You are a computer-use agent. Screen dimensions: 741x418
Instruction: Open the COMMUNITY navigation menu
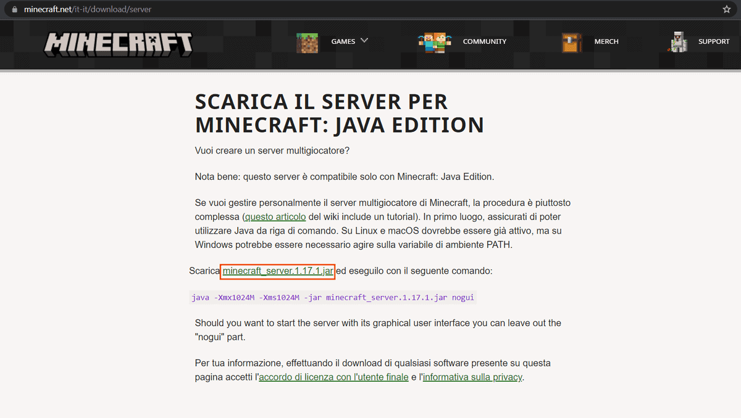[x=485, y=41]
